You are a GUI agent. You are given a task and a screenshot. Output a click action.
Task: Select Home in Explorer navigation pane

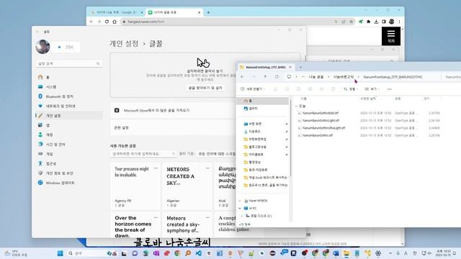click(x=263, y=101)
